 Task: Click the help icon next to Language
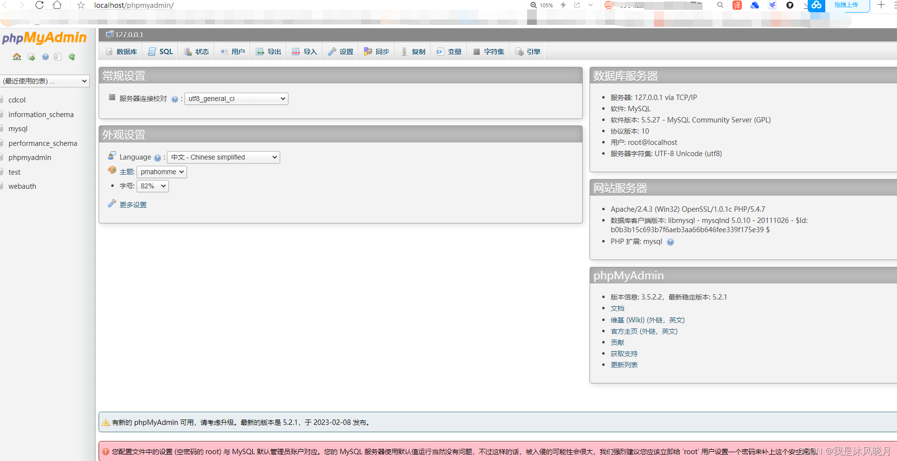click(157, 158)
